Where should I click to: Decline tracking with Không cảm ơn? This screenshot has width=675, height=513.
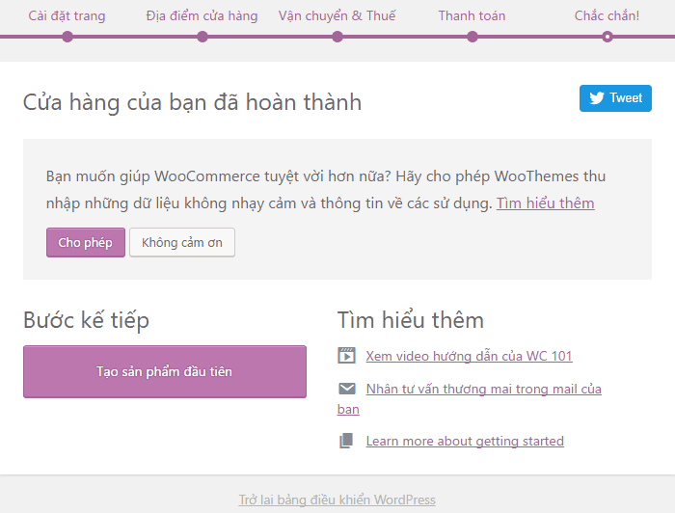182,242
